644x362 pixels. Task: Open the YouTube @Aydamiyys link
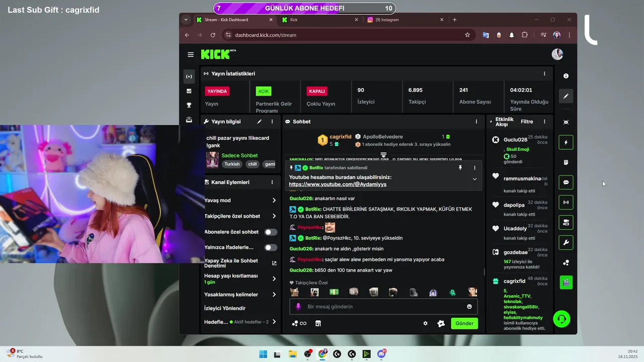pos(338,185)
